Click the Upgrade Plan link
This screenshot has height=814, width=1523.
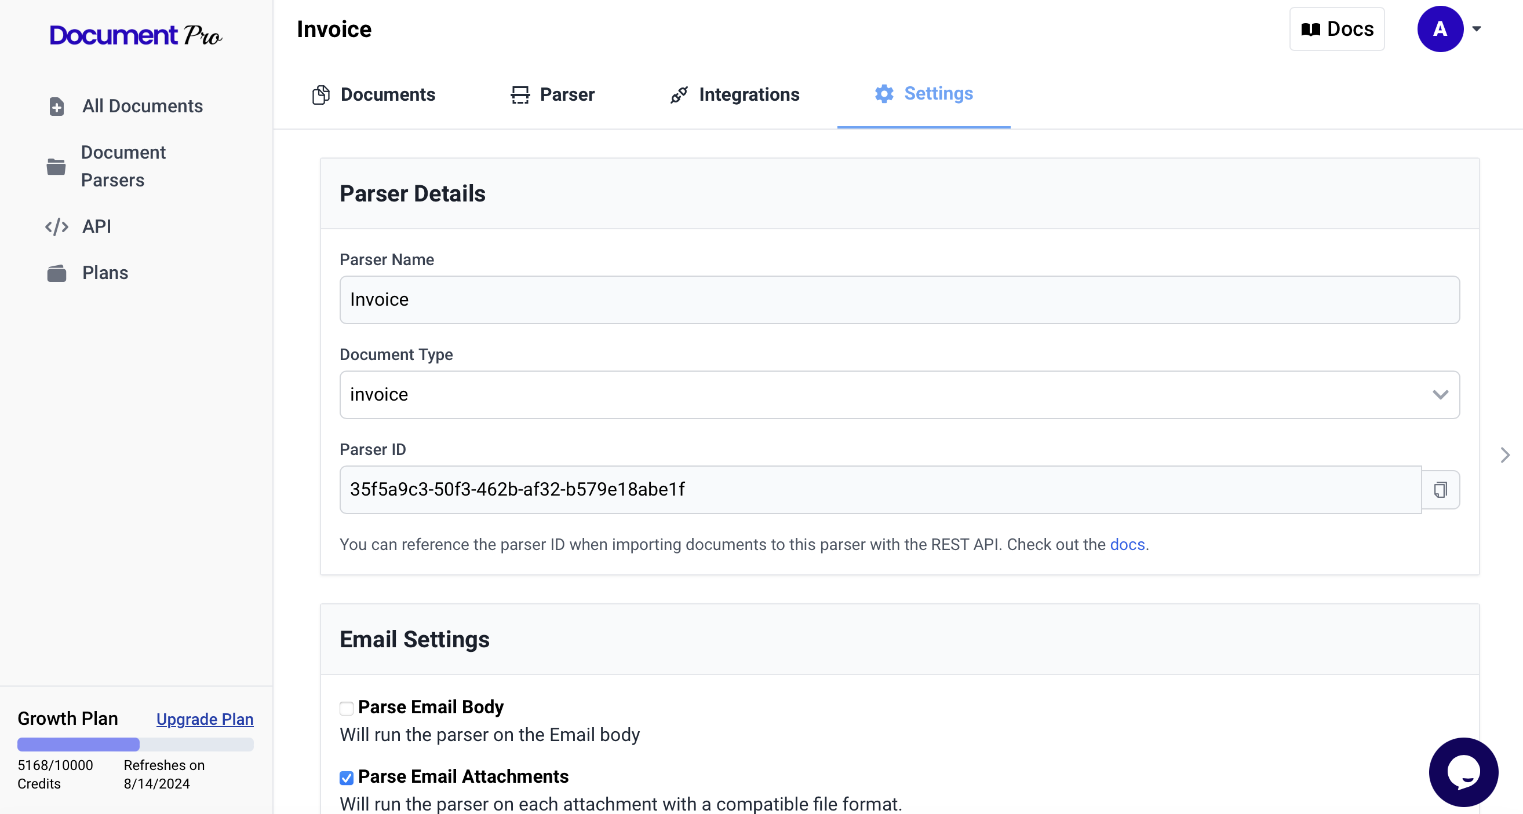[x=205, y=719]
